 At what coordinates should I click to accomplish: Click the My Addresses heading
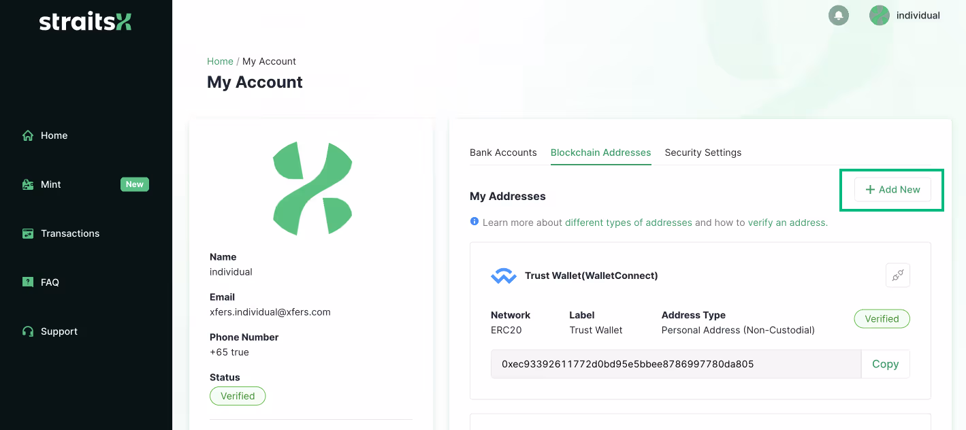tap(508, 196)
